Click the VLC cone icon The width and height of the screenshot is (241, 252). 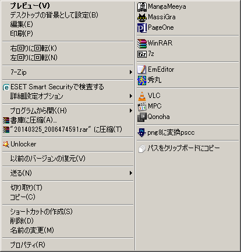[142, 96]
